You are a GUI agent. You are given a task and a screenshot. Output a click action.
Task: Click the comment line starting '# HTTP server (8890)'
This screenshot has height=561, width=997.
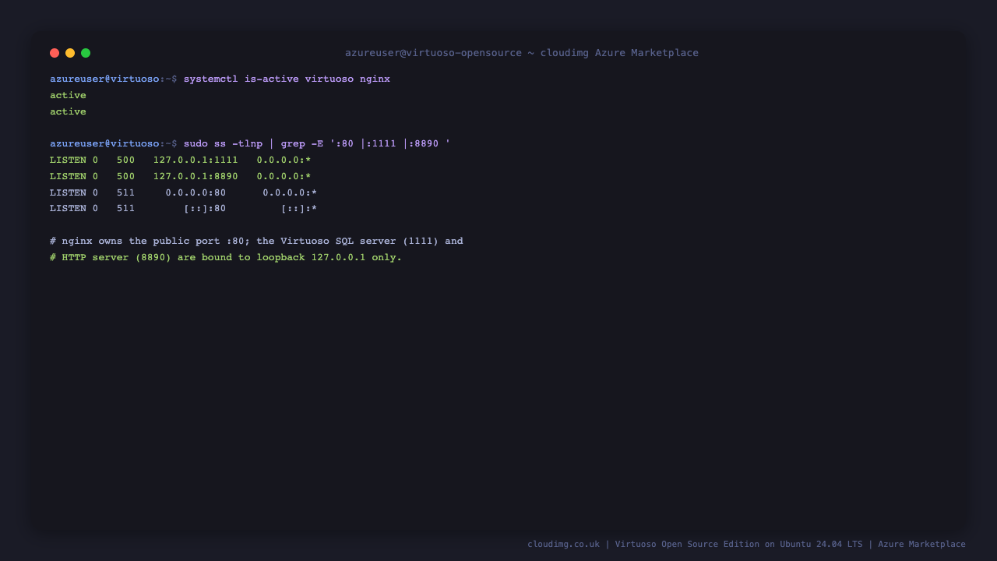click(226, 257)
